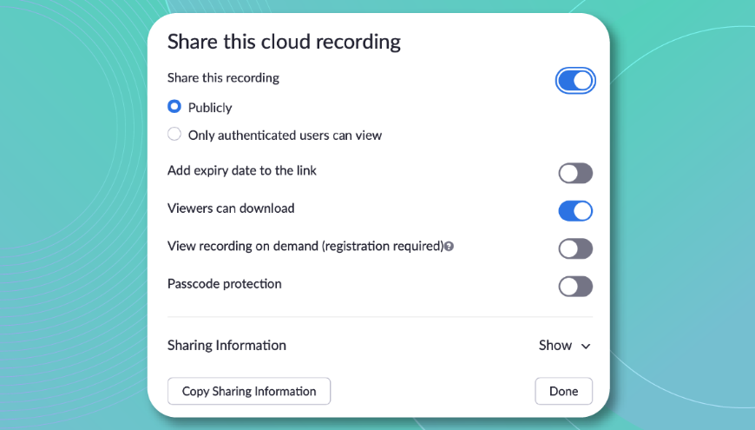Turn on the View recording on demand toggle

[574, 249]
